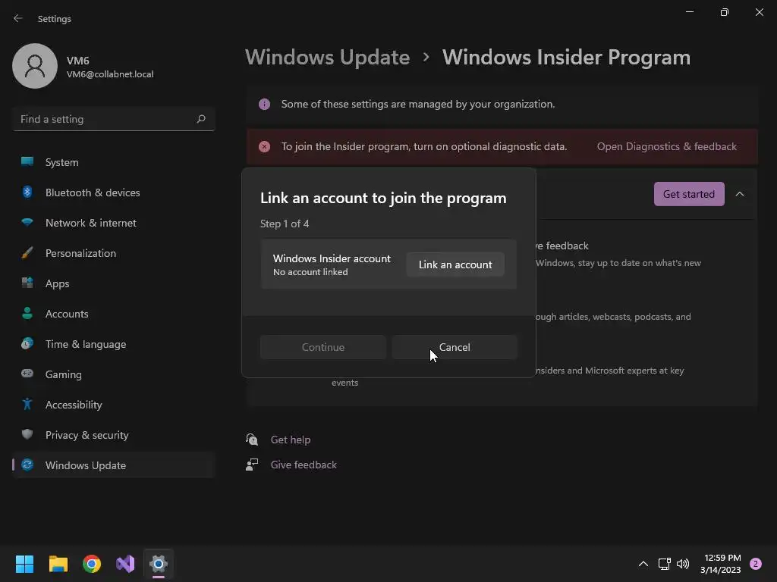Open the VM6 user profile avatar

coord(35,66)
